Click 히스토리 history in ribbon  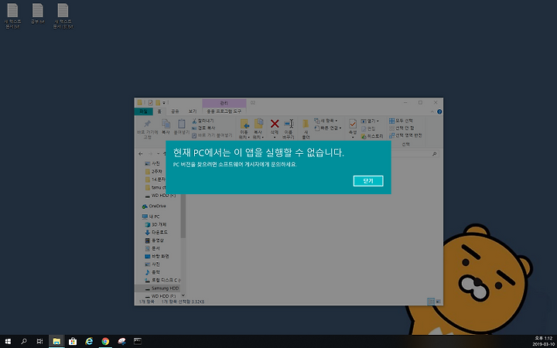pos(372,136)
